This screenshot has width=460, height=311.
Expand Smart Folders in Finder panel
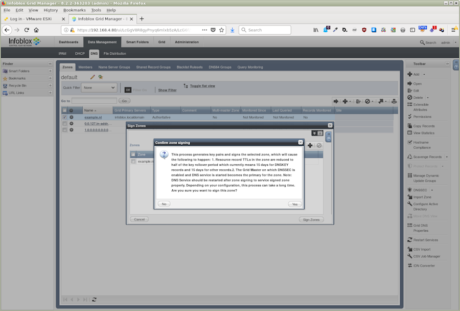50,71
